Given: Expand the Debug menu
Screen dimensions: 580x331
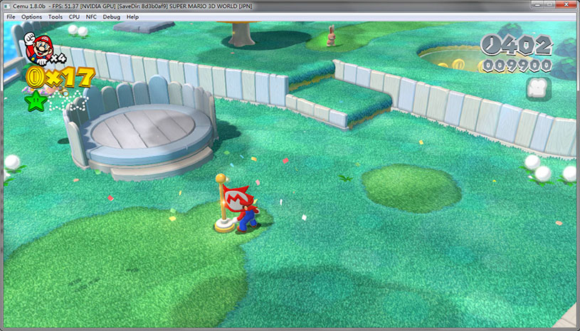Looking at the screenshot, I should (111, 16).
